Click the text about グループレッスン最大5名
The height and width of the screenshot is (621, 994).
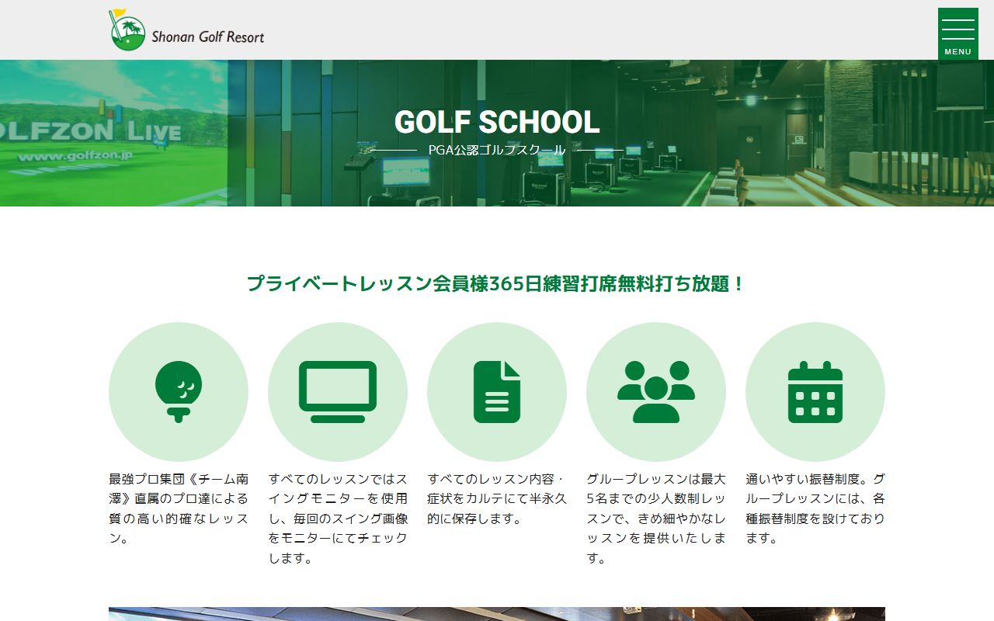(x=656, y=519)
